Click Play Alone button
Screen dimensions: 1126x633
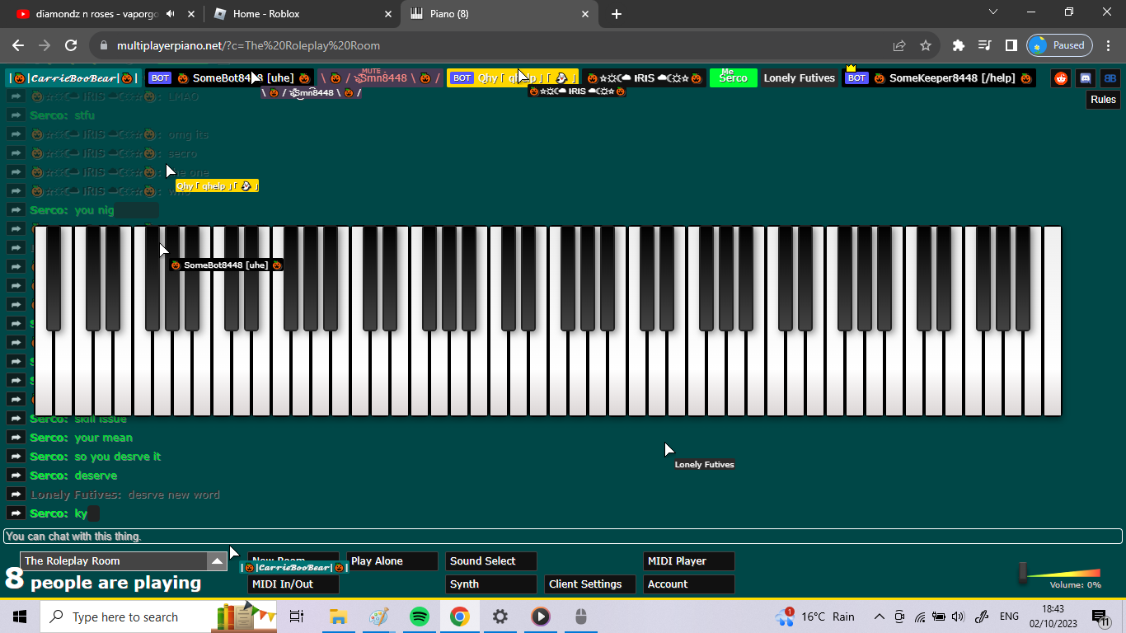coord(392,561)
